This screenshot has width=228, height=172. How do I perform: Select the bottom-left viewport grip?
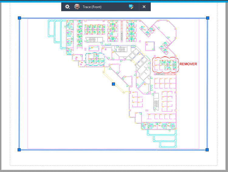click(x=19, y=150)
